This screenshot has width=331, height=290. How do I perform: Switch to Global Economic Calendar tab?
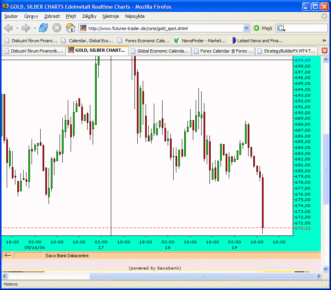160,51
